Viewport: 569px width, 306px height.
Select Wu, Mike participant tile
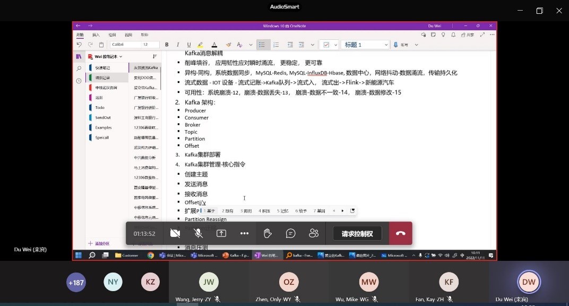pos(369,283)
